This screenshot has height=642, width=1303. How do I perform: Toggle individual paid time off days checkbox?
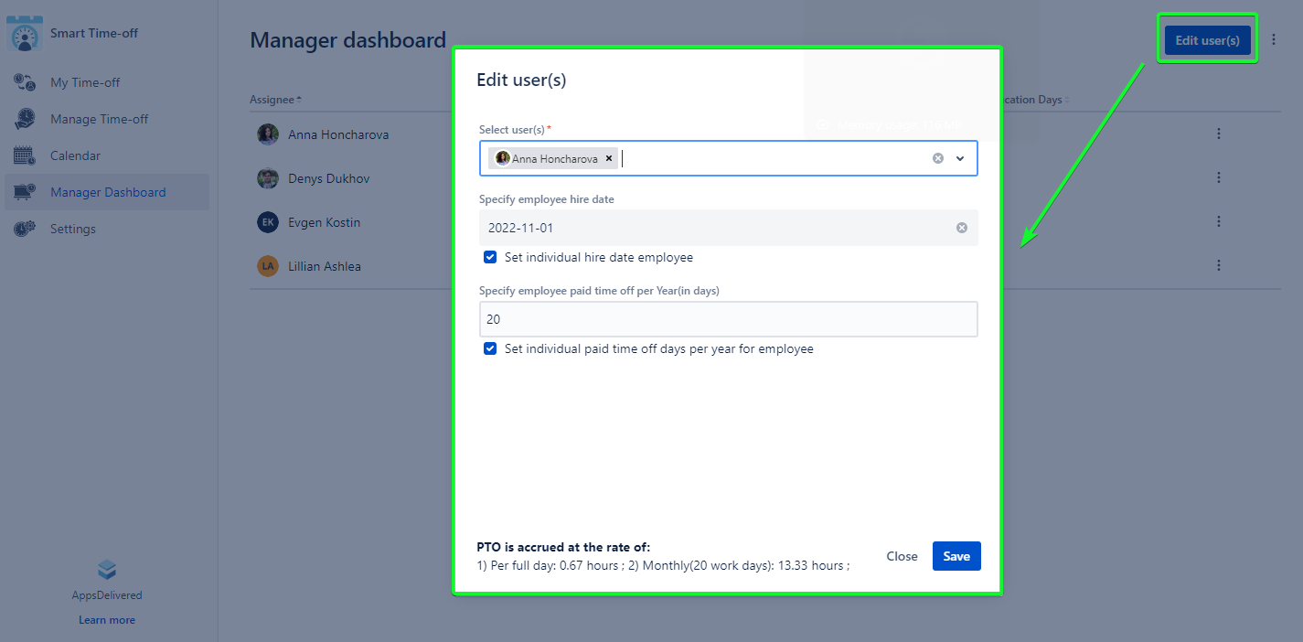(490, 349)
